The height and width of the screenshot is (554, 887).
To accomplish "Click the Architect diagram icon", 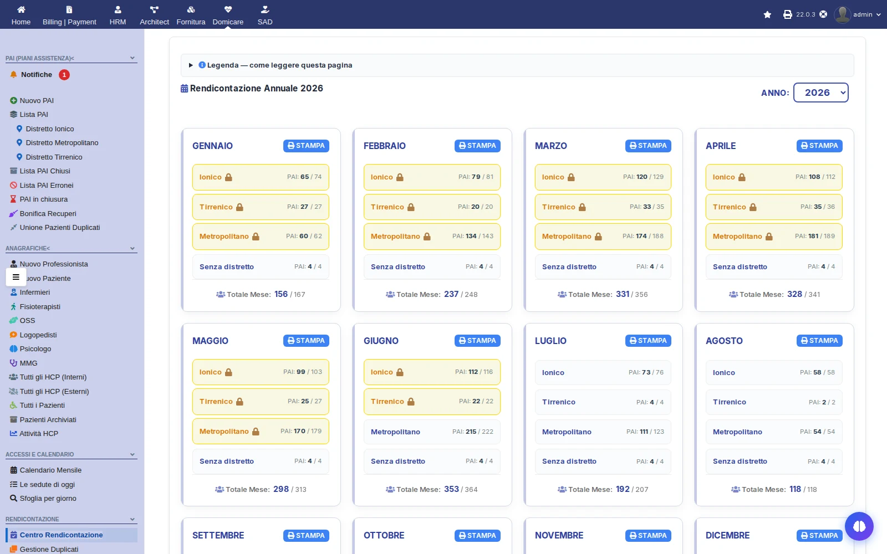I will 154,9.
